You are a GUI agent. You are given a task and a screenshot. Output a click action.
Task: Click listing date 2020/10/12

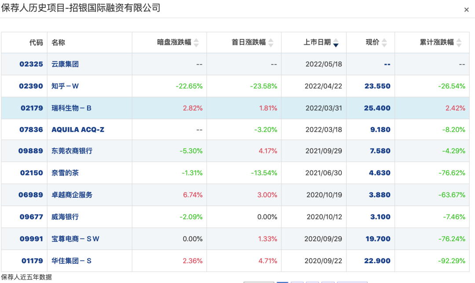(x=324, y=217)
